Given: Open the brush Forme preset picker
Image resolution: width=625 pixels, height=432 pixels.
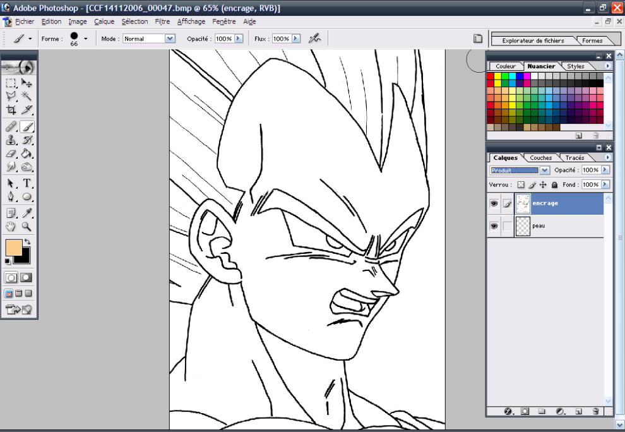Looking at the screenshot, I should tap(86, 39).
